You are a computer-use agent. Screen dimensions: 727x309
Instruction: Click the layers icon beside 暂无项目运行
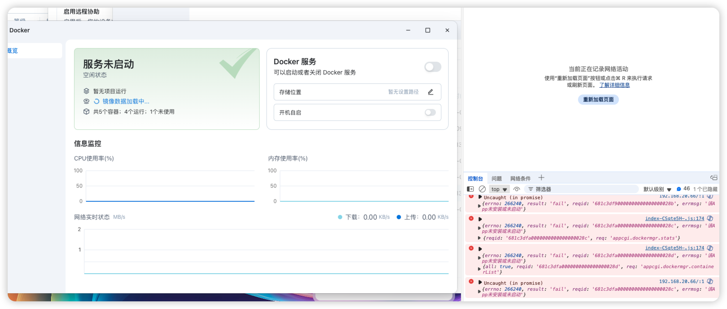tap(86, 91)
